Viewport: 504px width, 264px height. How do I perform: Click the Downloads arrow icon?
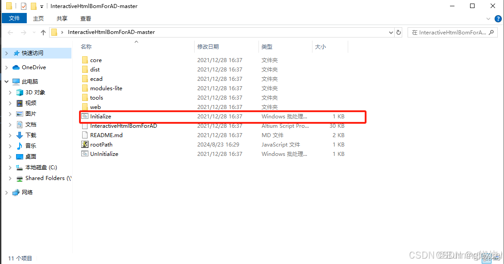tap(20, 135)
